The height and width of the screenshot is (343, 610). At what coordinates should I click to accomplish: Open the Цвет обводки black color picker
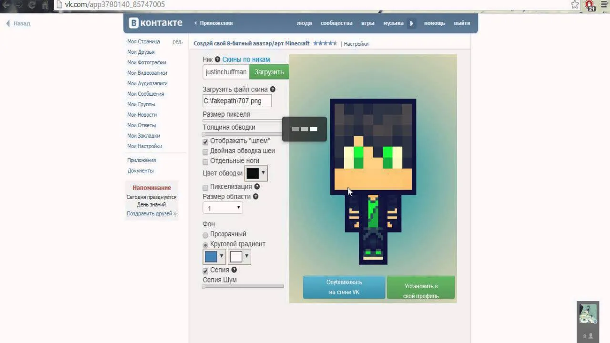pos(256,173)
